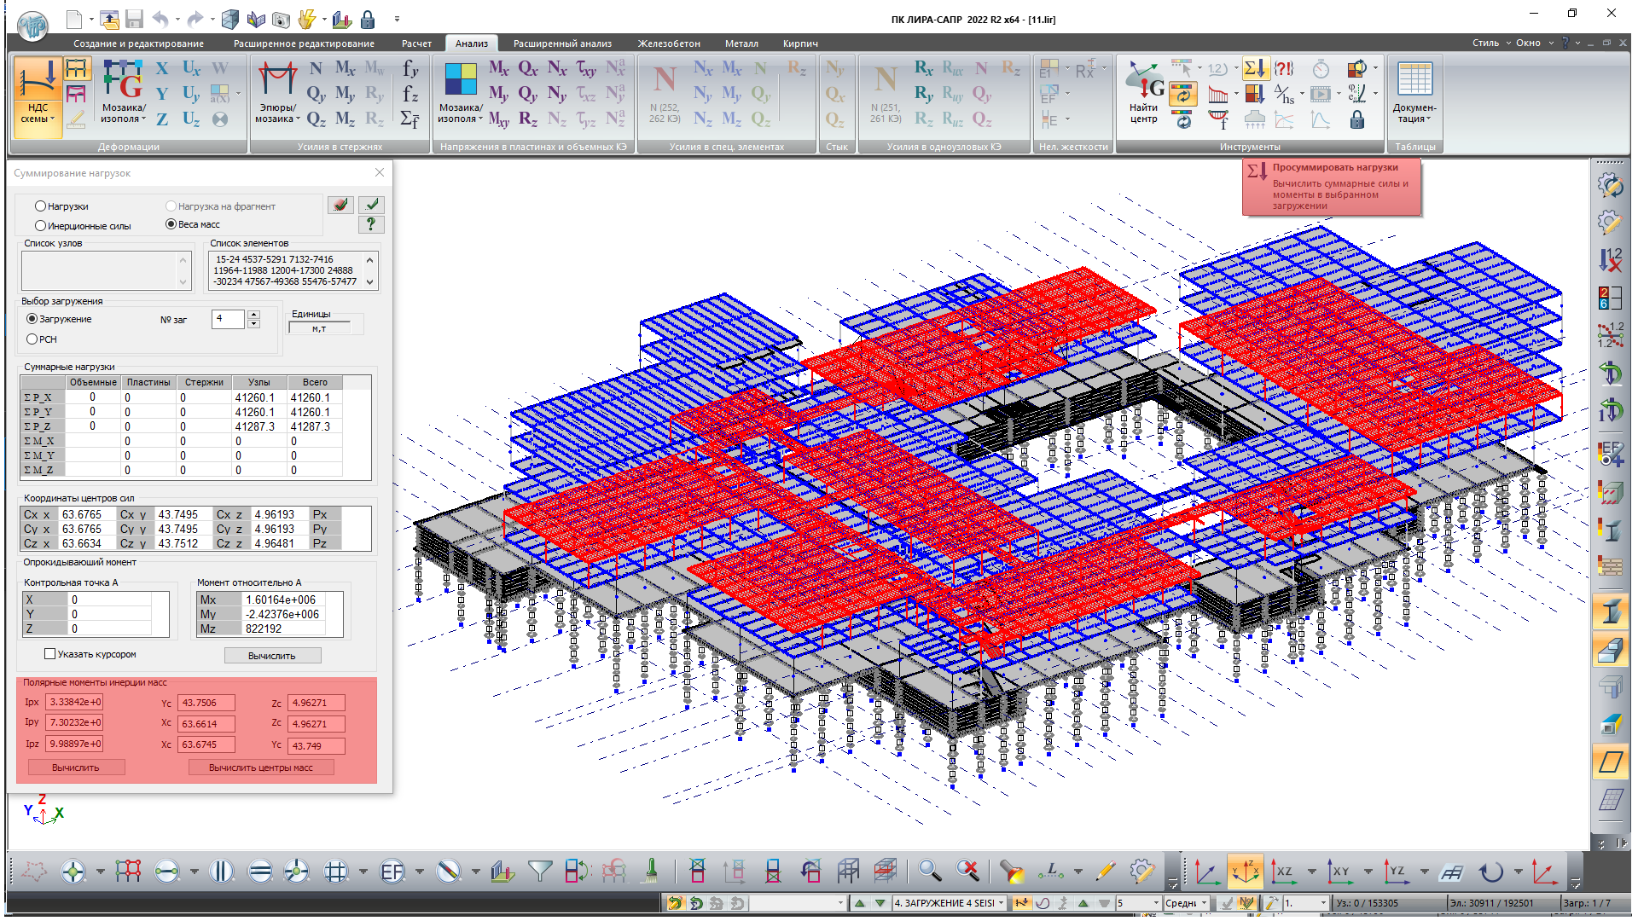Open the Документация tables icon
The image size is (1638, 921).
[x=1414, y=81]
